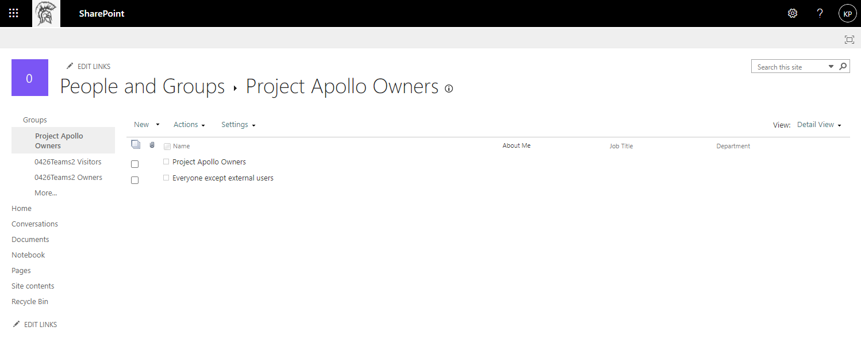The height and width of the screenshot is (338, 861).
Task: Expand the New dropdown menu
Action: 147,125
